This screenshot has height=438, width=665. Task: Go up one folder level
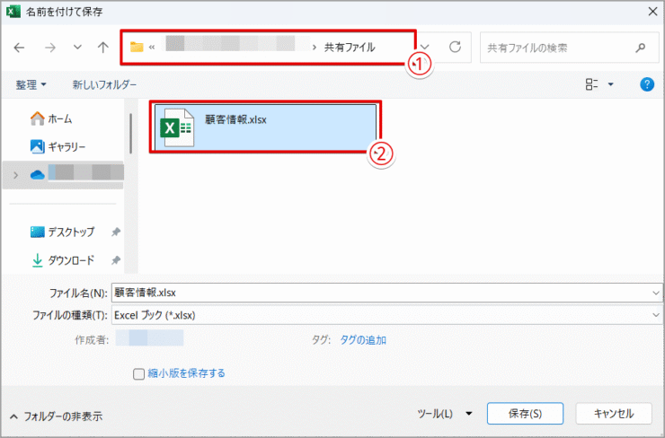click(x=103, y=47)
